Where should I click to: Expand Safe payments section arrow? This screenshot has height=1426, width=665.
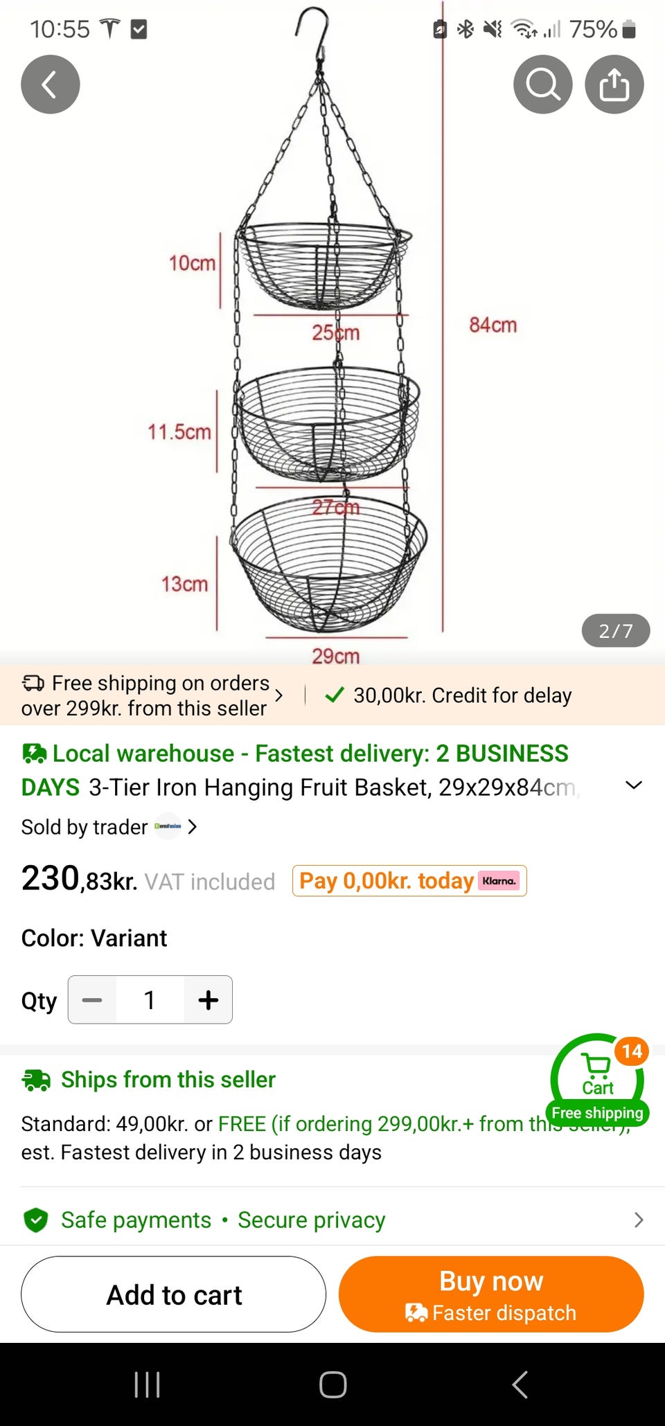639,1220
